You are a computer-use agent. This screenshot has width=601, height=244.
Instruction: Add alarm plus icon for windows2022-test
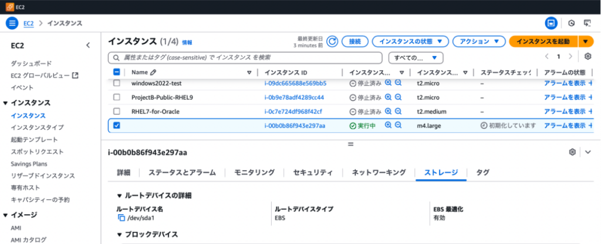(590, 83)
